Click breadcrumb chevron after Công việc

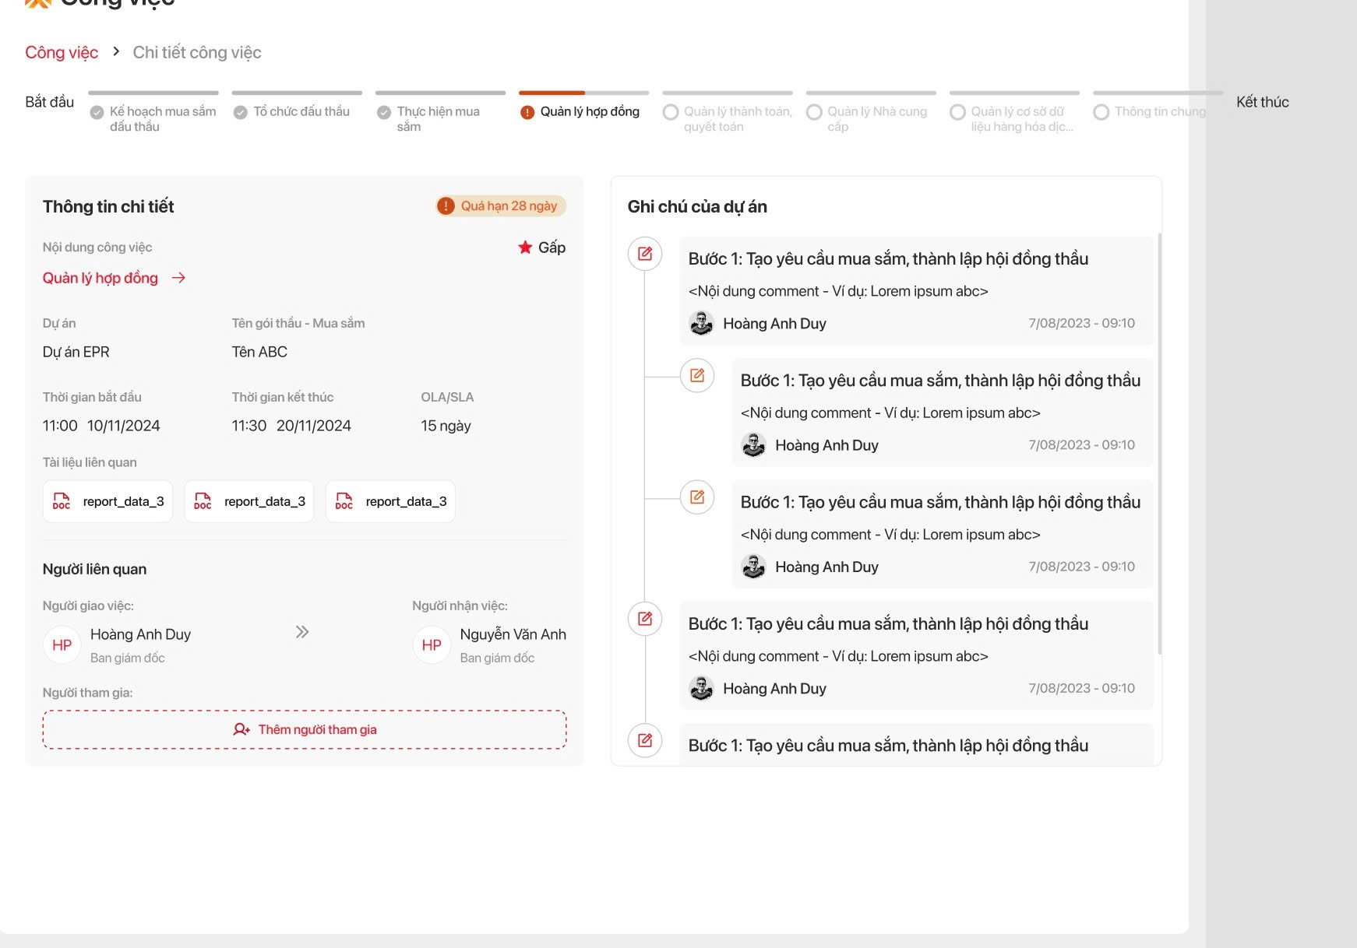pos(116,51)
